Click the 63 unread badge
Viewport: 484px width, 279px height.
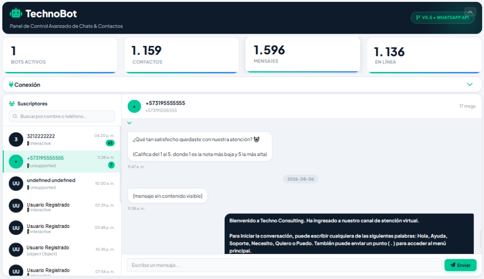(x=110, y=143)
